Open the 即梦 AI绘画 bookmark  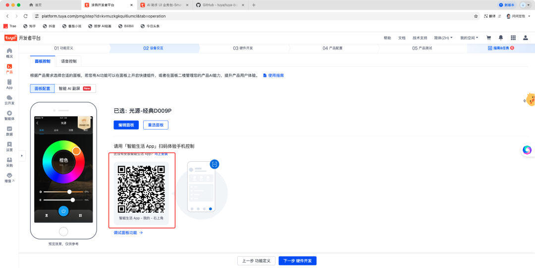tap(100, 26)
